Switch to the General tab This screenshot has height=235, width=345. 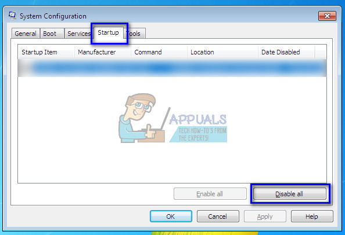[x=26, y=34]
